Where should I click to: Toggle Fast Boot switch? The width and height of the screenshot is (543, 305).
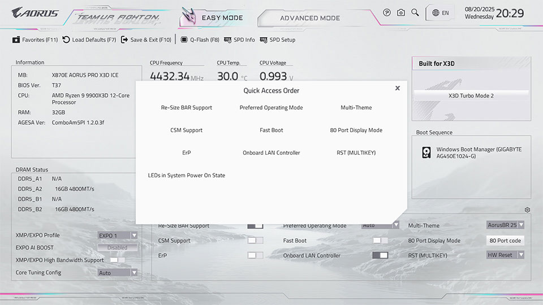(x=380, y=241)
